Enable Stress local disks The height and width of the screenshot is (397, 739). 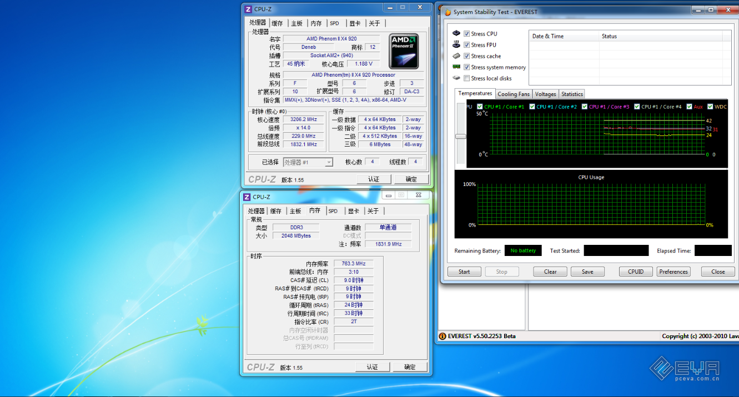point(467,78)
